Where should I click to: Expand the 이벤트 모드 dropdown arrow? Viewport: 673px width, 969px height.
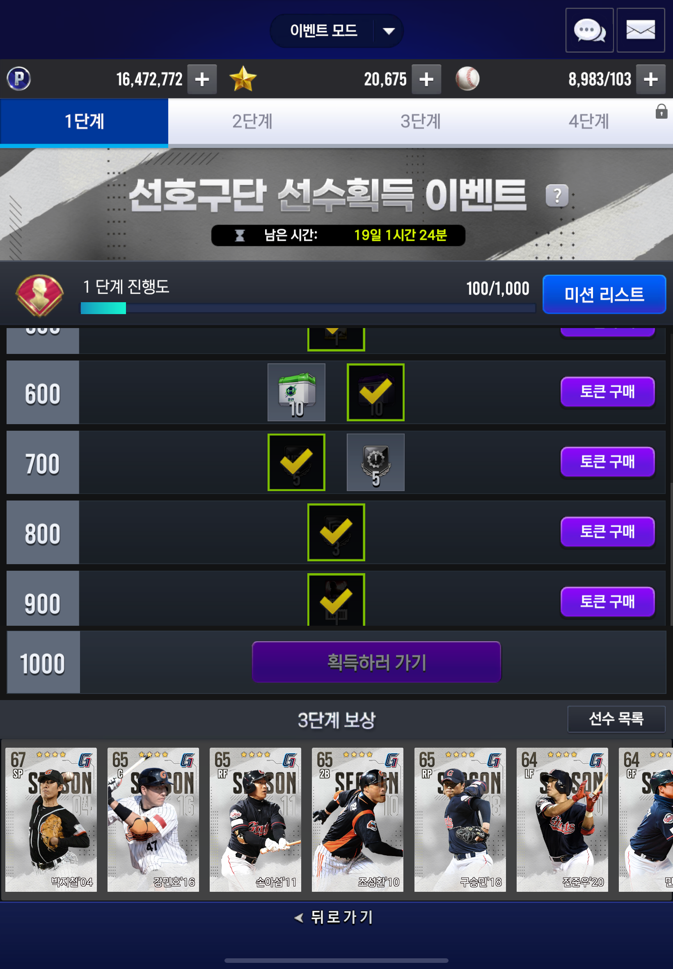pos(389,31)
